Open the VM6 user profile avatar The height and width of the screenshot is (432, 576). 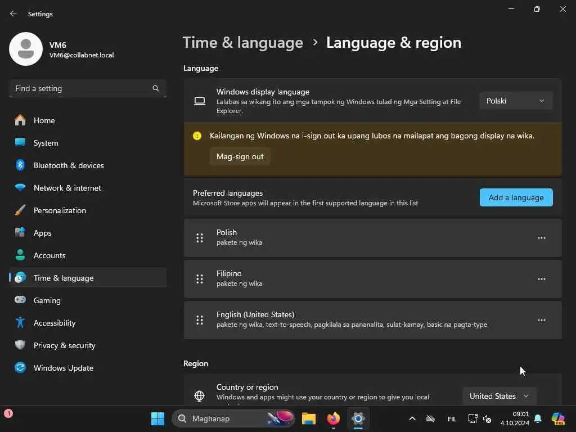26,49
